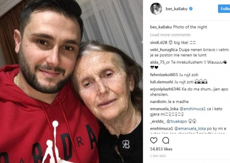Screen dimensions: 230x163
Task: Open luli.demushi profile link
Action: coord(161,82)
